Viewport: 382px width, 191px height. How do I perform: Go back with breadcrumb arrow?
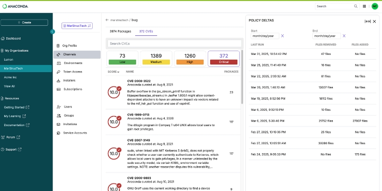pyautogui.click(x=107, y=20)
